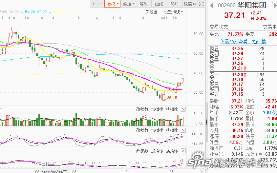Click the 金额 3.01亿 value
The width and height of the screenshot is (277, 173).
coord(270,113)
